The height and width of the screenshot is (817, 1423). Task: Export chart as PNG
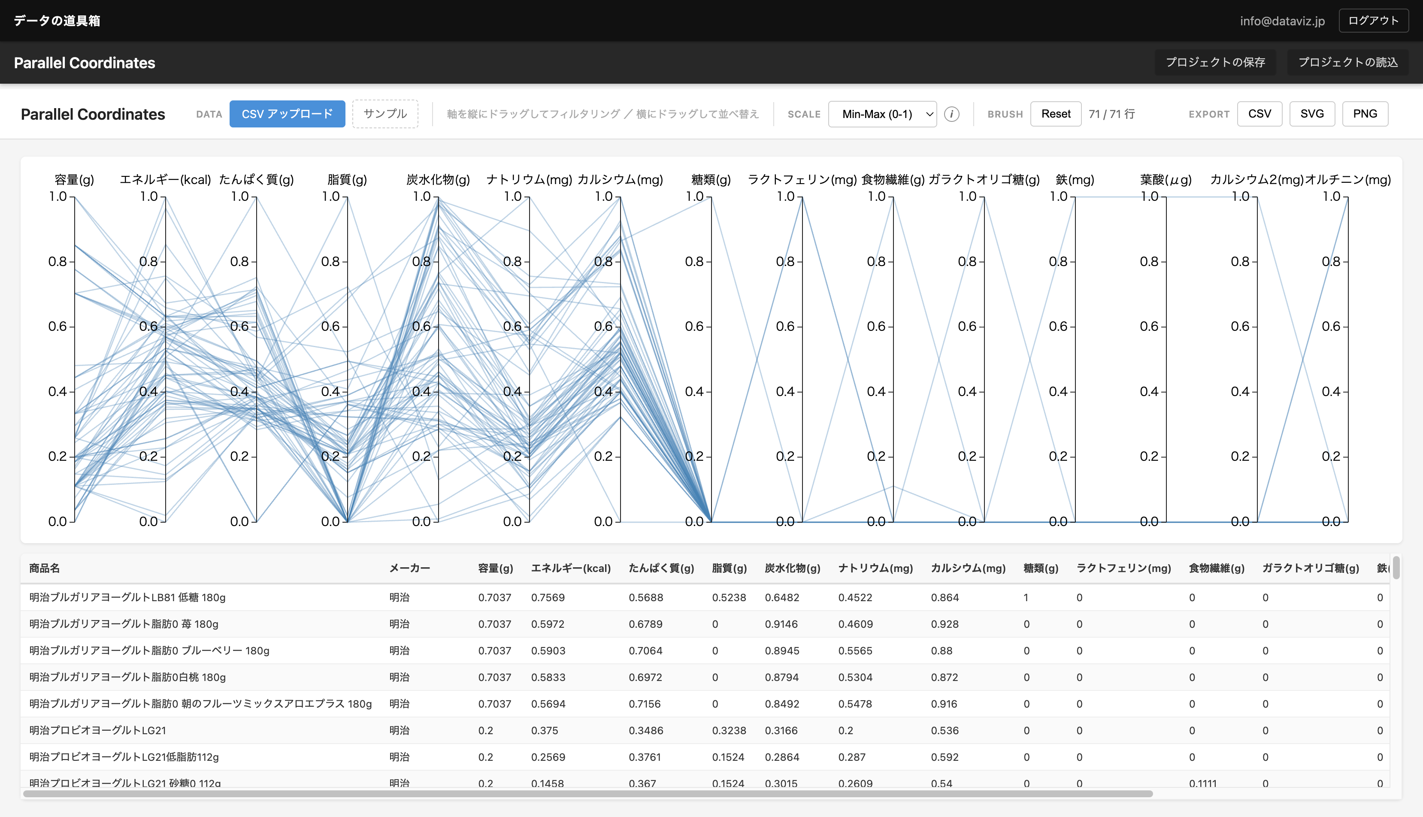pyautogui.click(x=1364, y=114)
